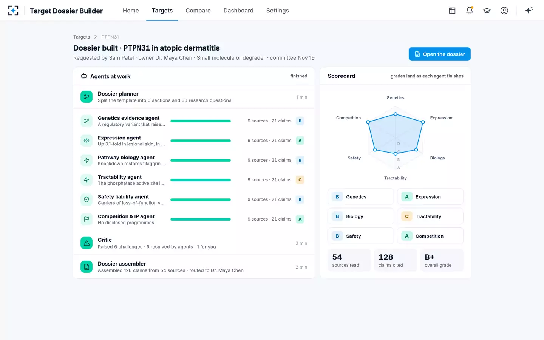This screenshot has width=544, height=340.
Task: Open the notifications bell
Action: (470, 11)
